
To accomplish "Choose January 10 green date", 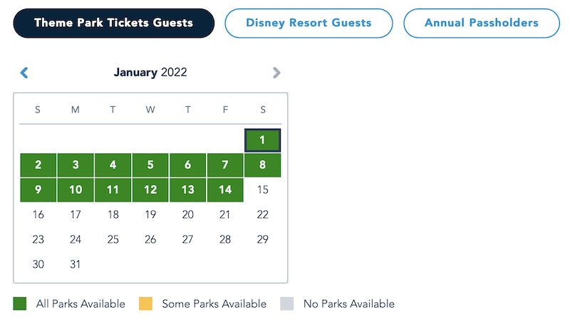I will coord(76,190).
